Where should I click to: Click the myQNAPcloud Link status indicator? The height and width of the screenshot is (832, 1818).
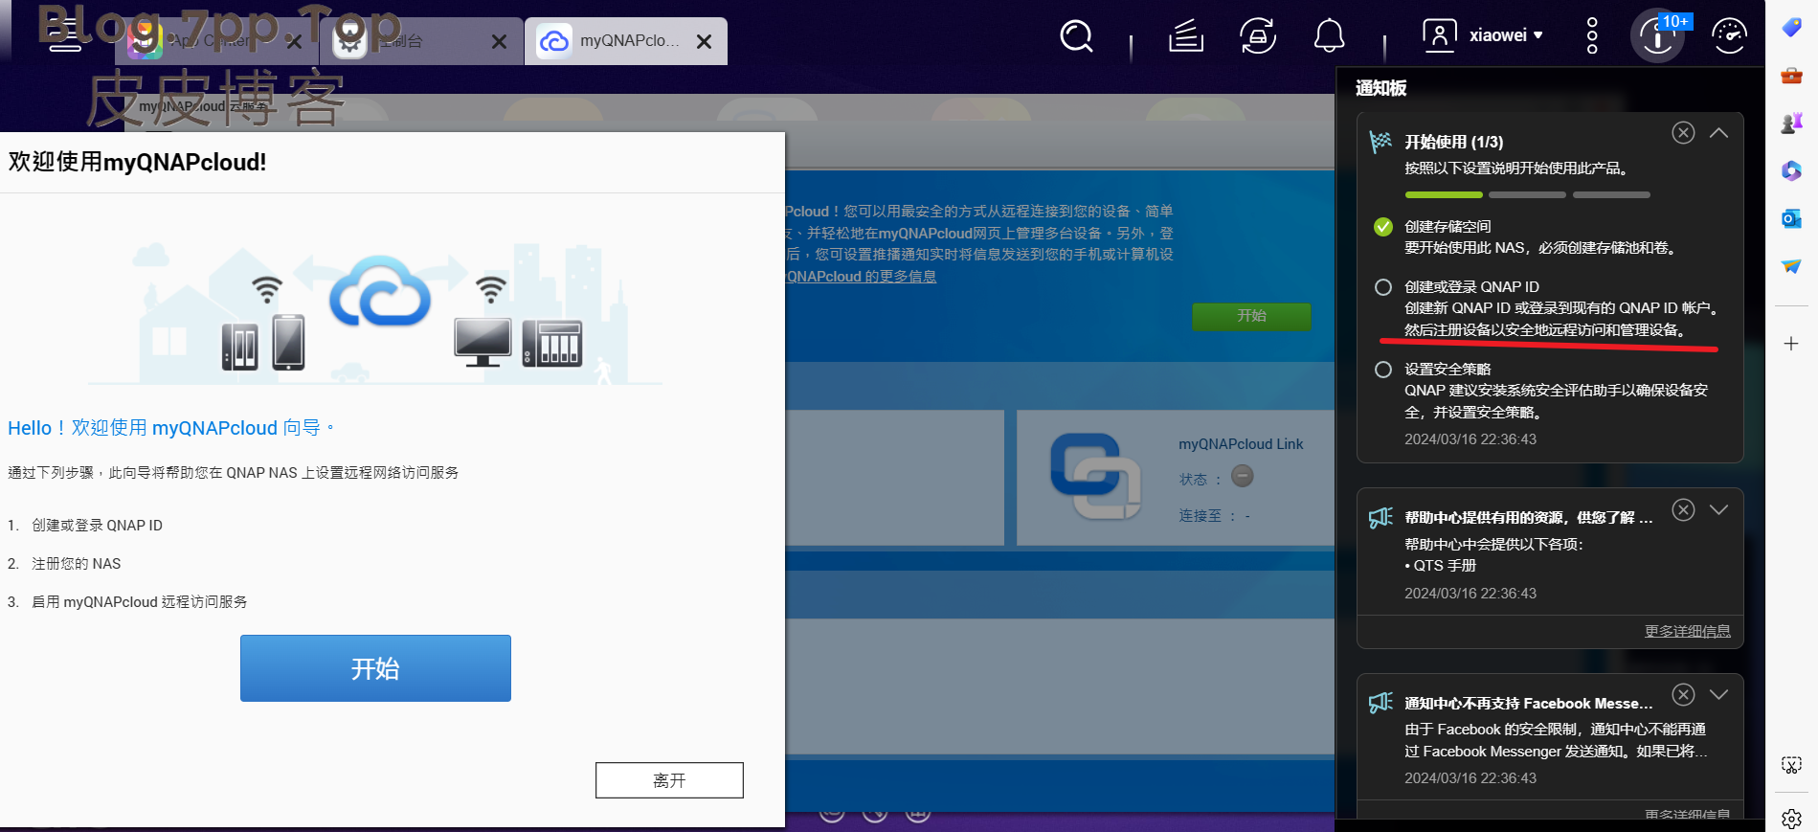[x=1242, y=476]
